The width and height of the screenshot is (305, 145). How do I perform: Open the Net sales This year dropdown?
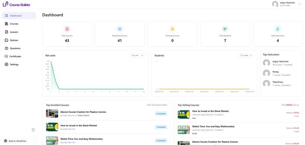[x=137, y=56]
